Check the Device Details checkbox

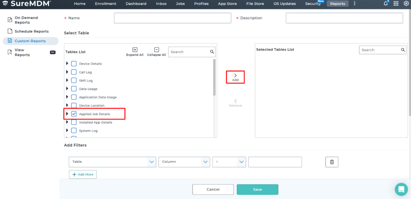[x=74, y=64]
